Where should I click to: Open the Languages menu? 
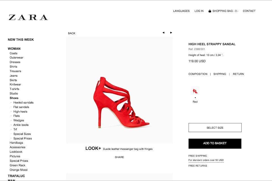click(x=181, y=11)
